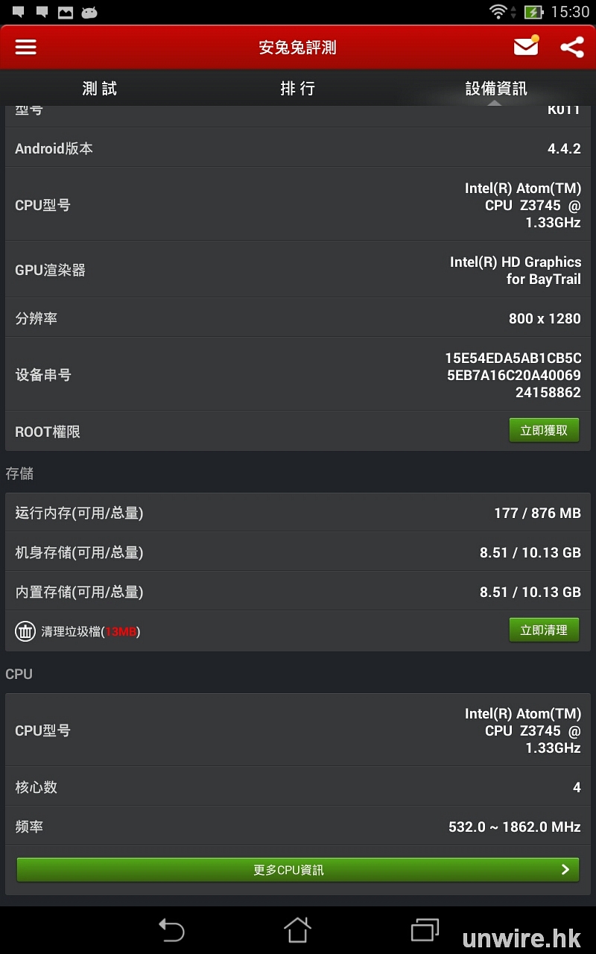The height and width of the screenshot is (954, 596).
Task: Open the mail notification icon
Action: 526,46
